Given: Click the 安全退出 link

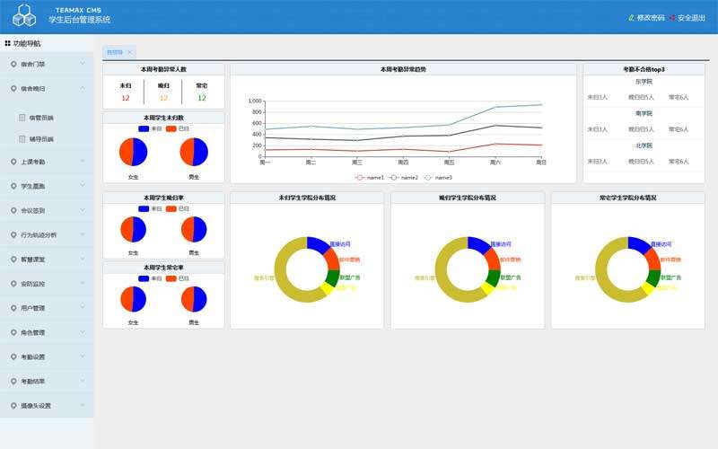Looking at the screenshot, I should (x=691, y=18).
